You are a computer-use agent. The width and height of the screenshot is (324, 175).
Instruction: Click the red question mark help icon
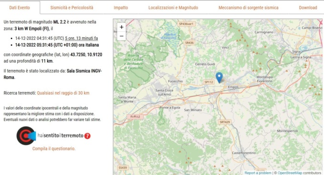87,136
